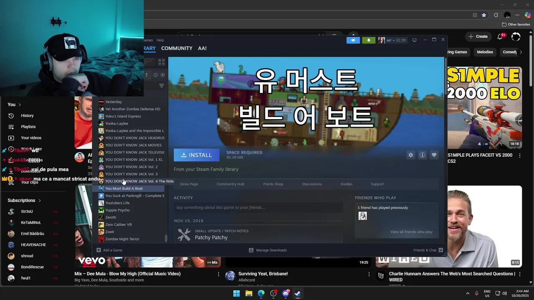The height and width of the screenshot is (300, 534).
Task: Click the Add a Game plus icon
Action: click(99, 250)
